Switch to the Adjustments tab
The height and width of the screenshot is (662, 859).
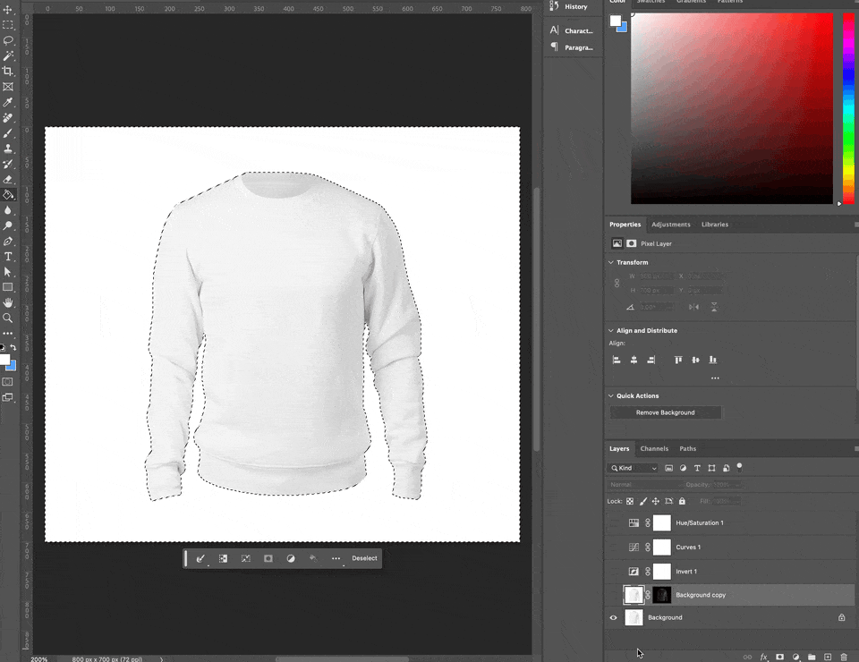coord(671,225)
